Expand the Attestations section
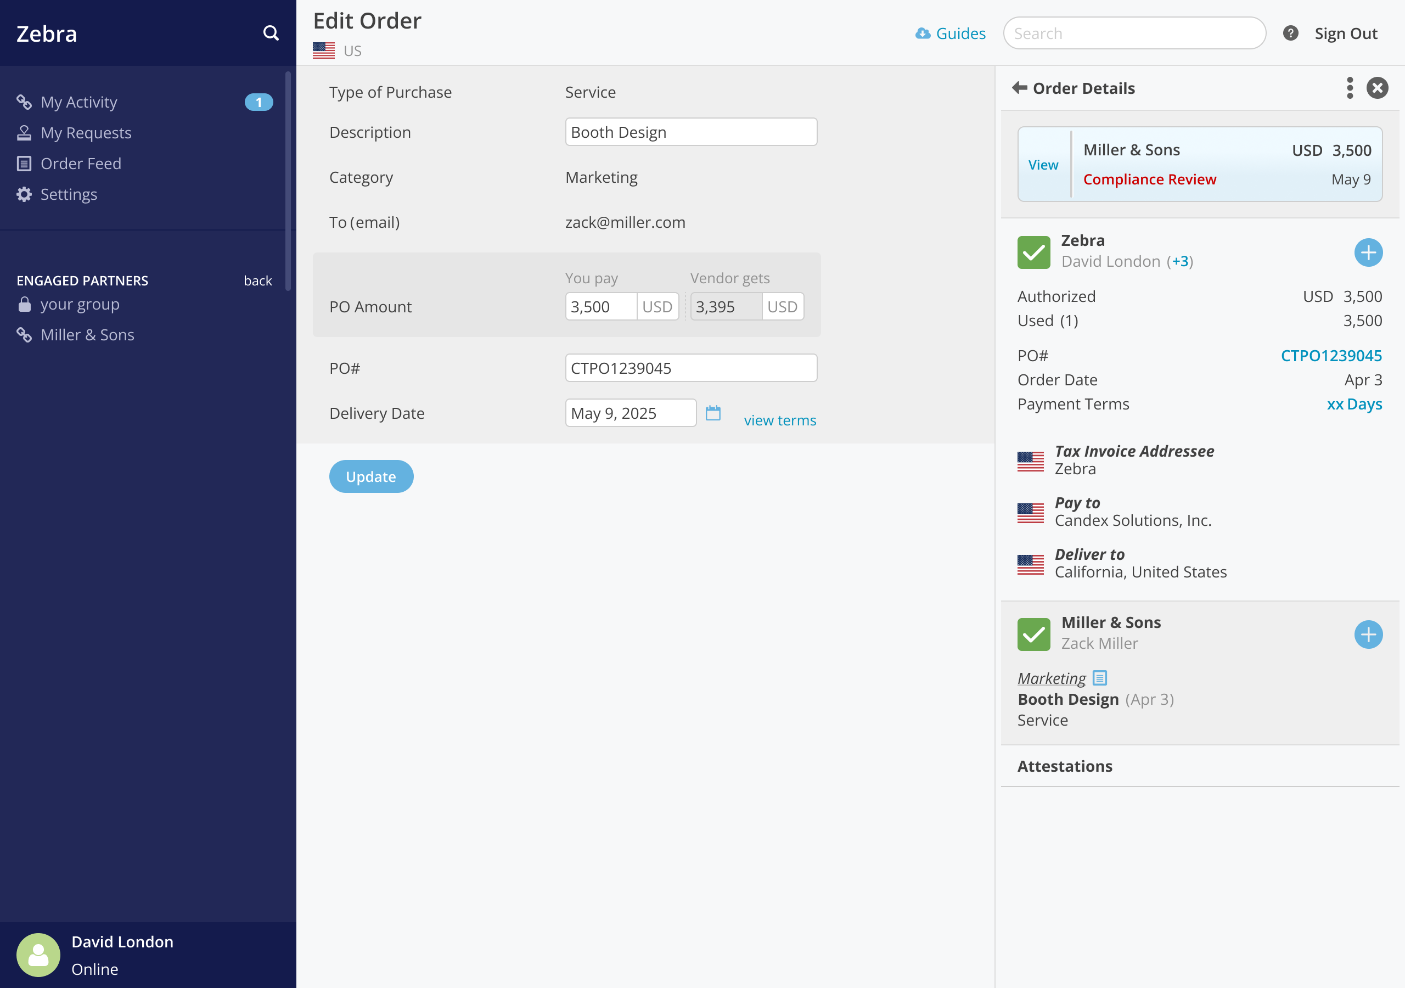The height and width of the screenshot is (988, 1405). [1065, 766]
